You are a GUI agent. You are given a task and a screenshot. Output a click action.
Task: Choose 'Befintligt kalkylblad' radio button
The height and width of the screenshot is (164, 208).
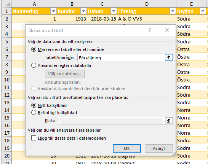[34, 113]
